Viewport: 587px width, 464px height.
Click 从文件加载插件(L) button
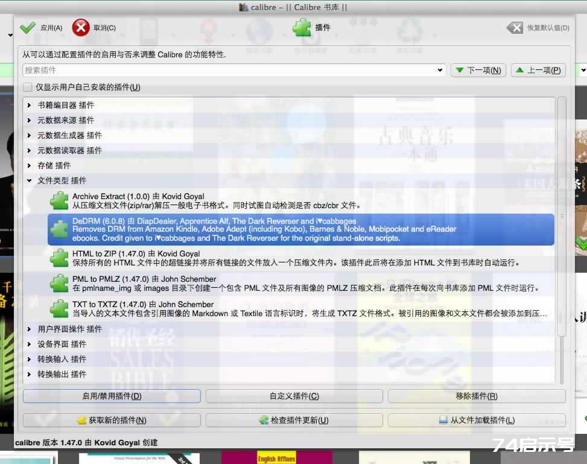pos(477,420)
